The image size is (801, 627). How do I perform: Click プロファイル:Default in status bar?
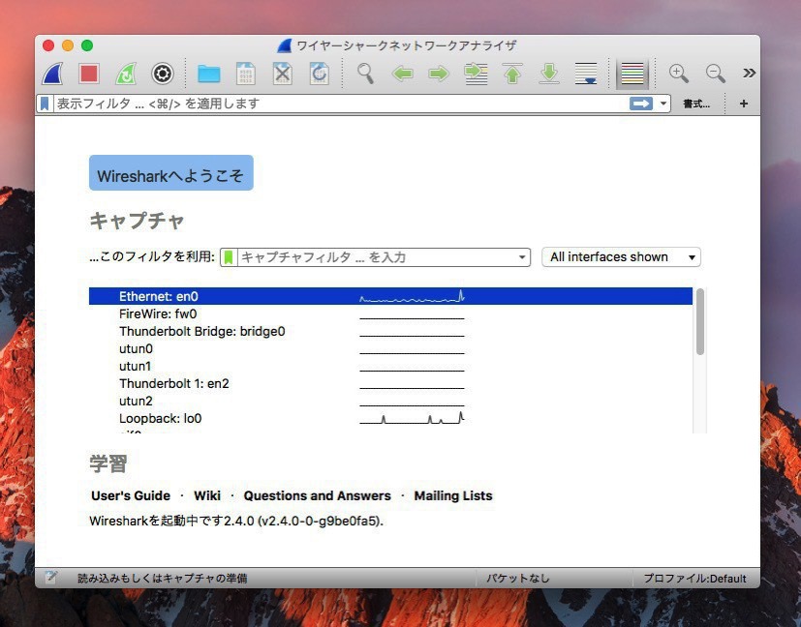694,579
